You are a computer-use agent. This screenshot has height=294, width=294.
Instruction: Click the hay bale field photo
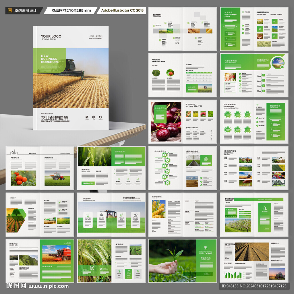pos(192,181)
